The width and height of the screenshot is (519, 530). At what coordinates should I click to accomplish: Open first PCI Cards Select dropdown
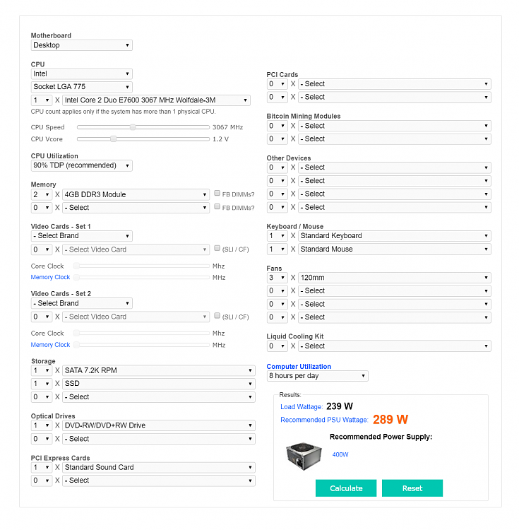click(395, 84)
